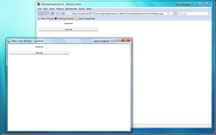Image resolution: width=216 pixels, height=135 pixels.
Task: Go back with the Firefox back arrow
Action: tap(40, 13)
